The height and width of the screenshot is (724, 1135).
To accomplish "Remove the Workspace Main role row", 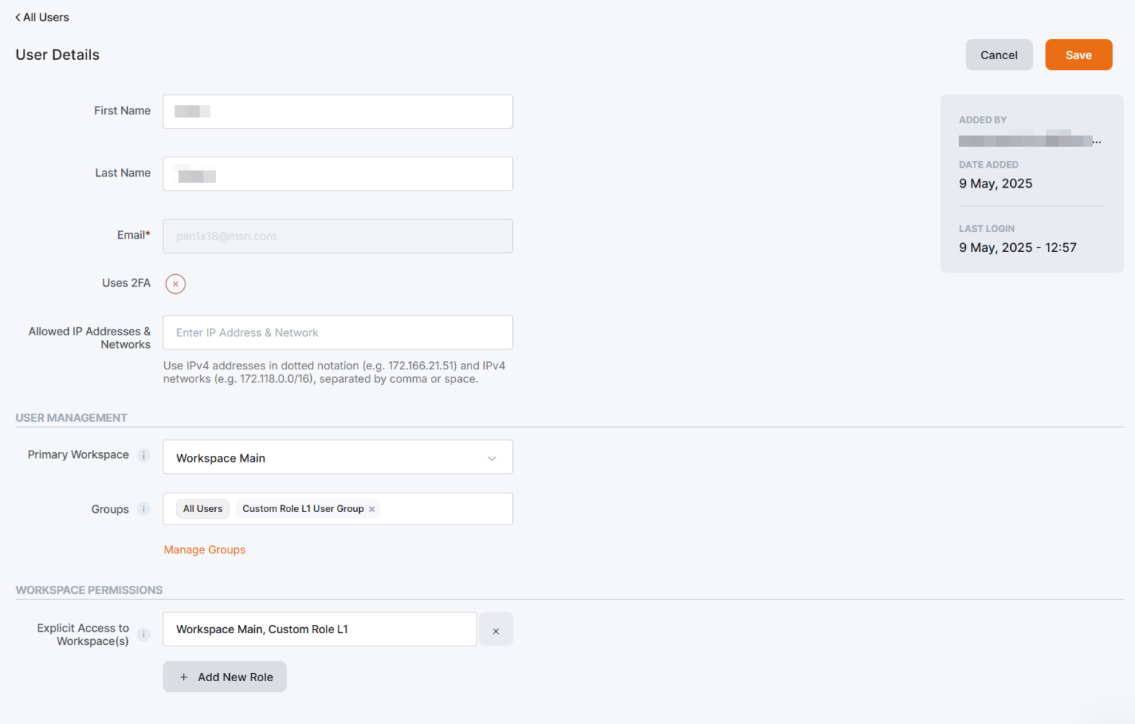I will pyautogui.click(x=496, y=630).
